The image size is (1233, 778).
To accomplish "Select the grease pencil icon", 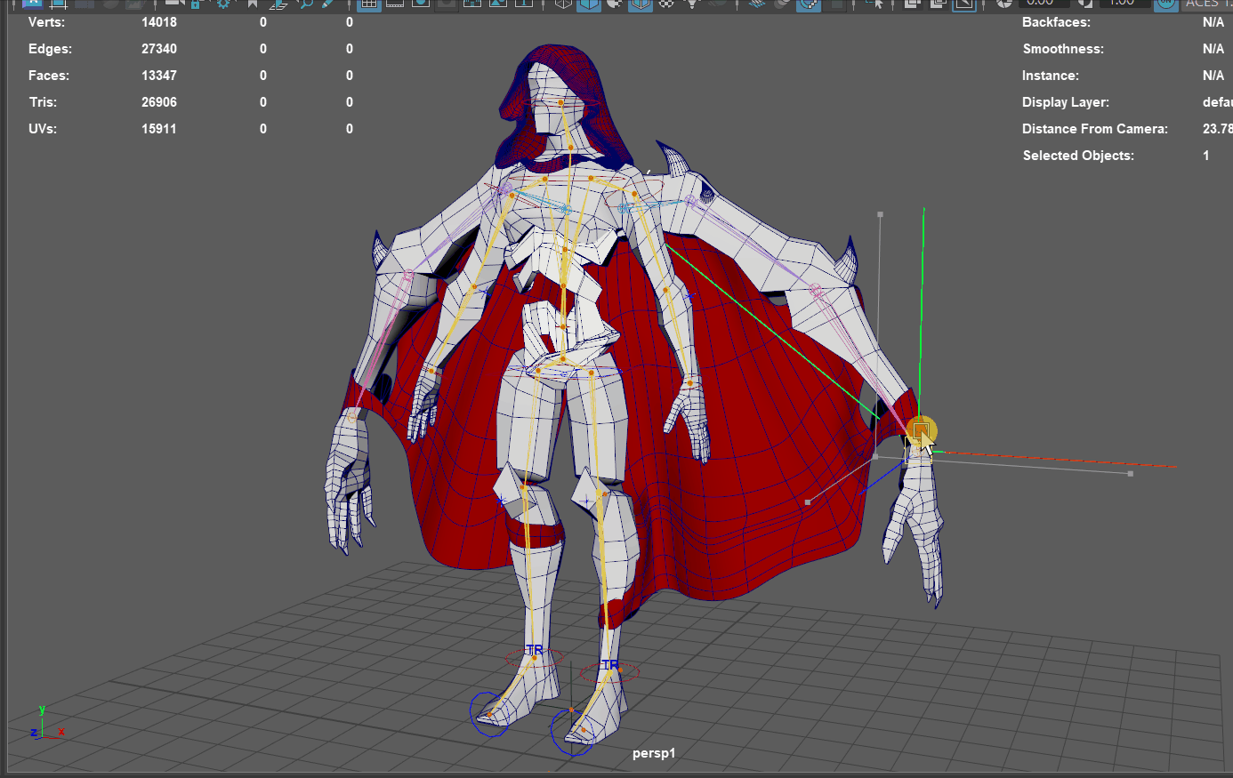I will click(x=328, y=4).
